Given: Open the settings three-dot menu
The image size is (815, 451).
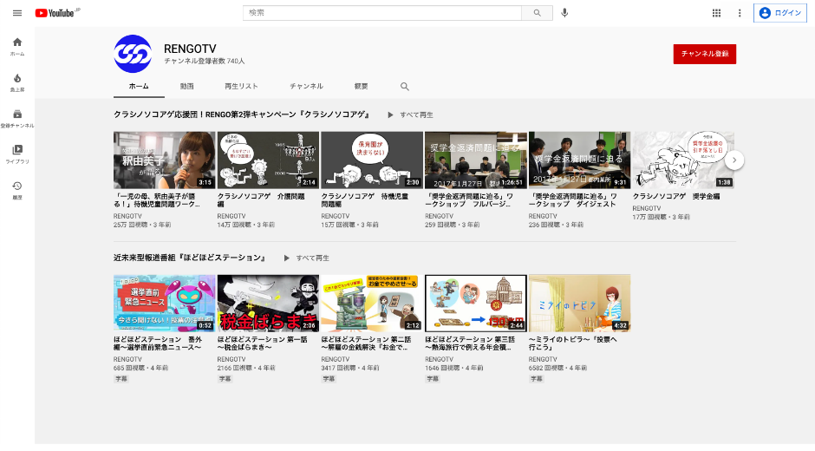Looking at the screenshot, I should coord(740,13).
